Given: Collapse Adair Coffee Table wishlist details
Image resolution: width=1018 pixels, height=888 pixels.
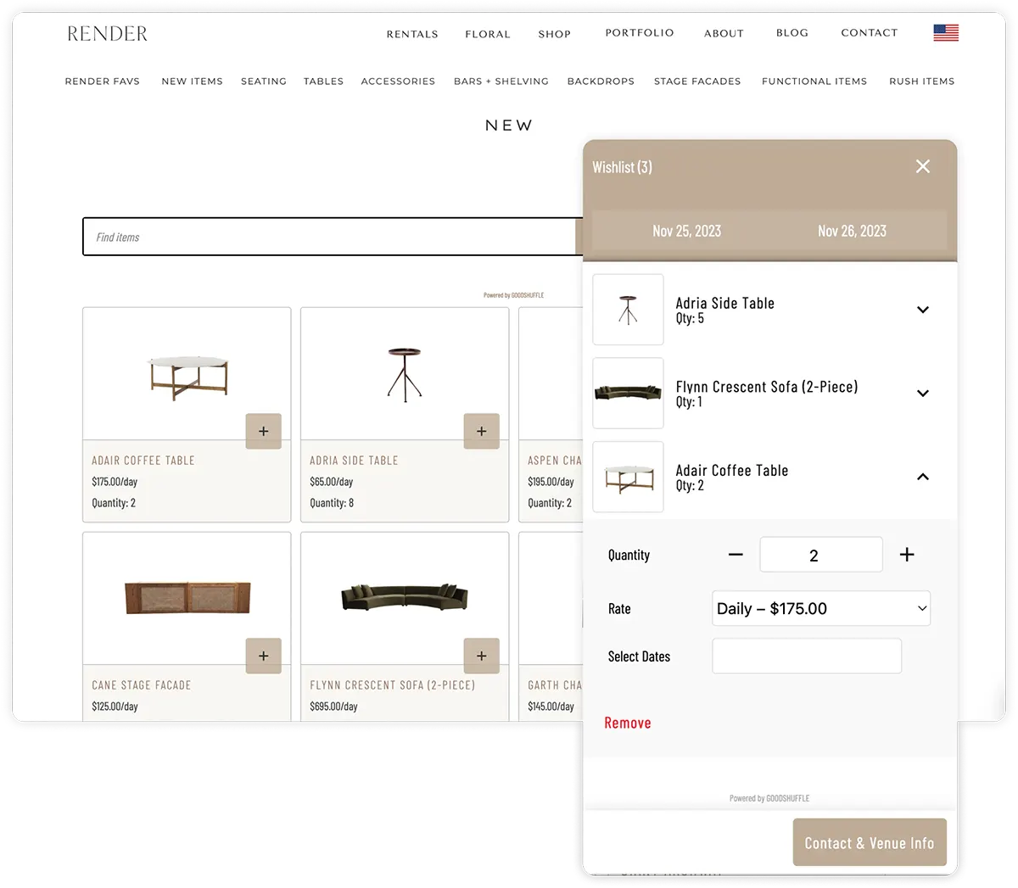Looking at the screenshot, I should 923,477.
